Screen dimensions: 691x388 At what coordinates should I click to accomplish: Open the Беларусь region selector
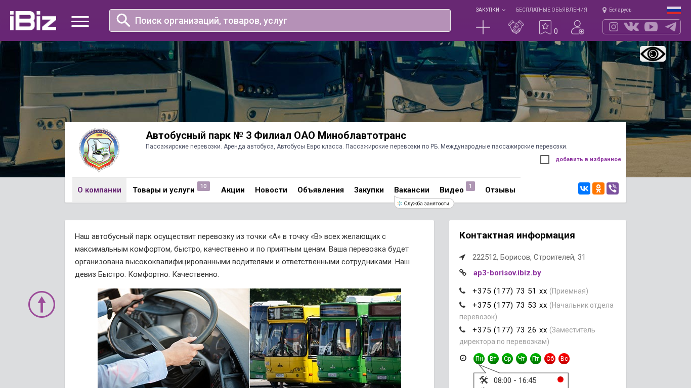pyautogui.click(x=617, y=10)
